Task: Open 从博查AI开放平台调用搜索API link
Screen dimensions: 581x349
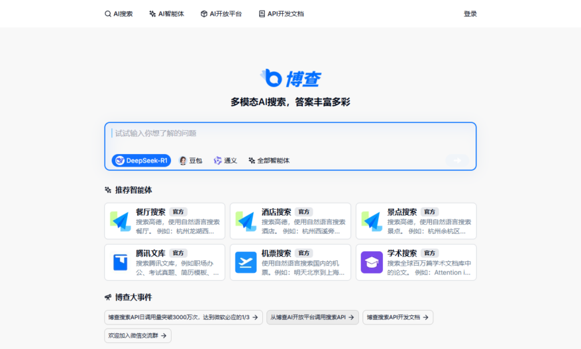Action: (x=312, y=317)
